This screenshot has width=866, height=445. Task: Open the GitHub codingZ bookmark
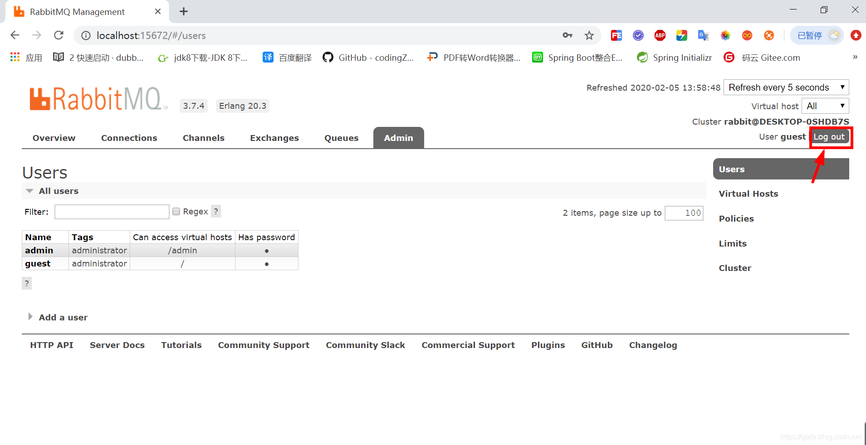point(368,58)
